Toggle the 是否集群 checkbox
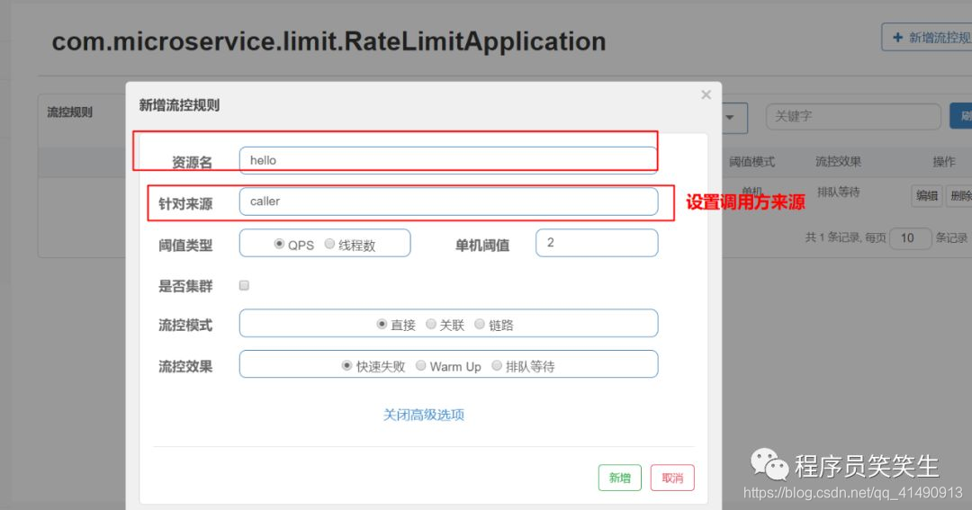972x510 pixels. 244,286
